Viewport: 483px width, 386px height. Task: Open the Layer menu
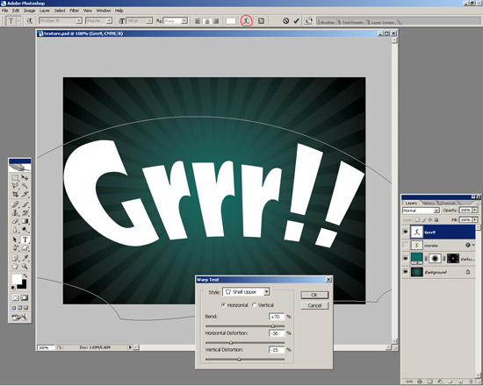click(45, 11)
